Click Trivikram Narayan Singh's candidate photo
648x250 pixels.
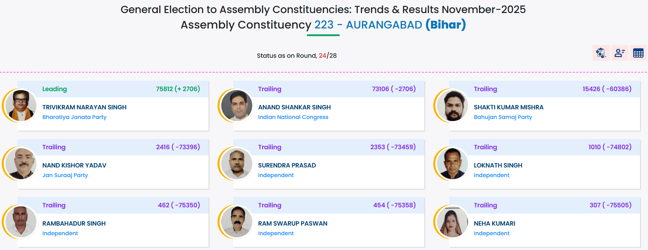(21, 106)
